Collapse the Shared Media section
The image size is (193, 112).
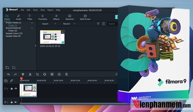point(32,28)
